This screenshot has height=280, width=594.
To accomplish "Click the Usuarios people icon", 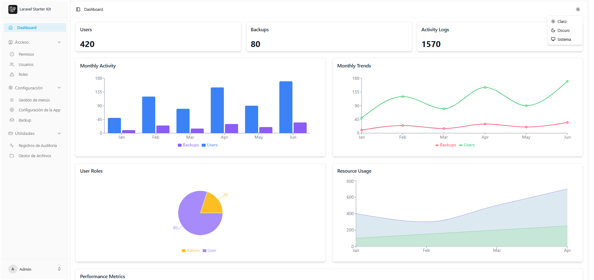I will point(12,65).
